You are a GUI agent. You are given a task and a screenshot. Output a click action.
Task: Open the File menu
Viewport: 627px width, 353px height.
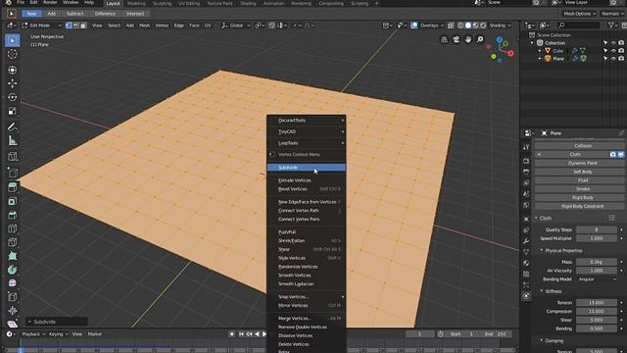(x=21, y=3)
